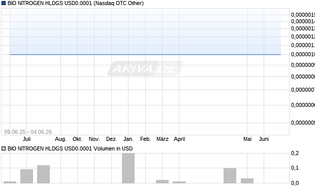Click the März axis label

(x=162, y=139)
